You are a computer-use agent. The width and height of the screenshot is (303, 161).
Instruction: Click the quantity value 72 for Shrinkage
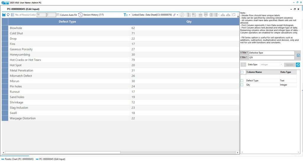133,102
